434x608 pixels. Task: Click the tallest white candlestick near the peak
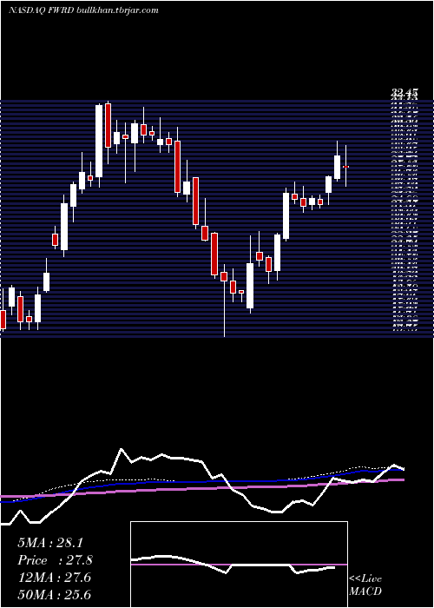tap(99, 141)
